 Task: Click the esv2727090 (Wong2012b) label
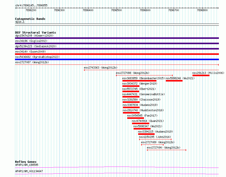tap(164, 148)
